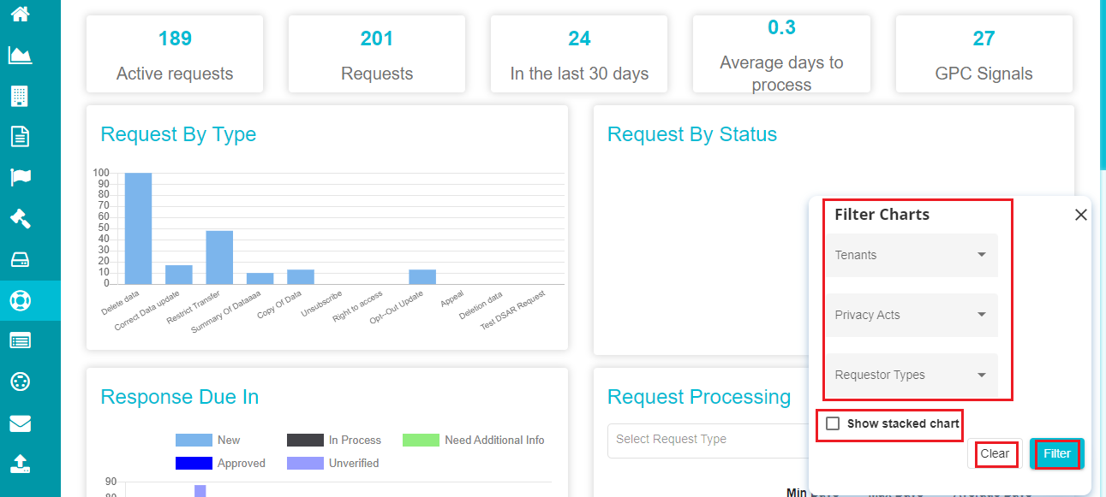Click the Request By Status heading
The image size is (1106, 497).
pos(692,134)
